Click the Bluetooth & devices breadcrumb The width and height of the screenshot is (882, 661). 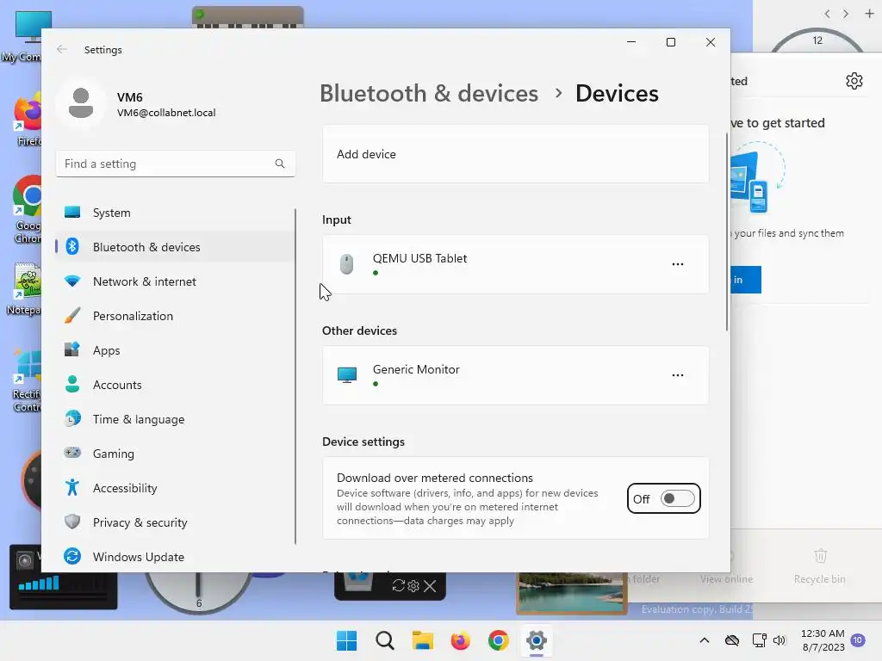pyautogui.click(x=429, y=93)
